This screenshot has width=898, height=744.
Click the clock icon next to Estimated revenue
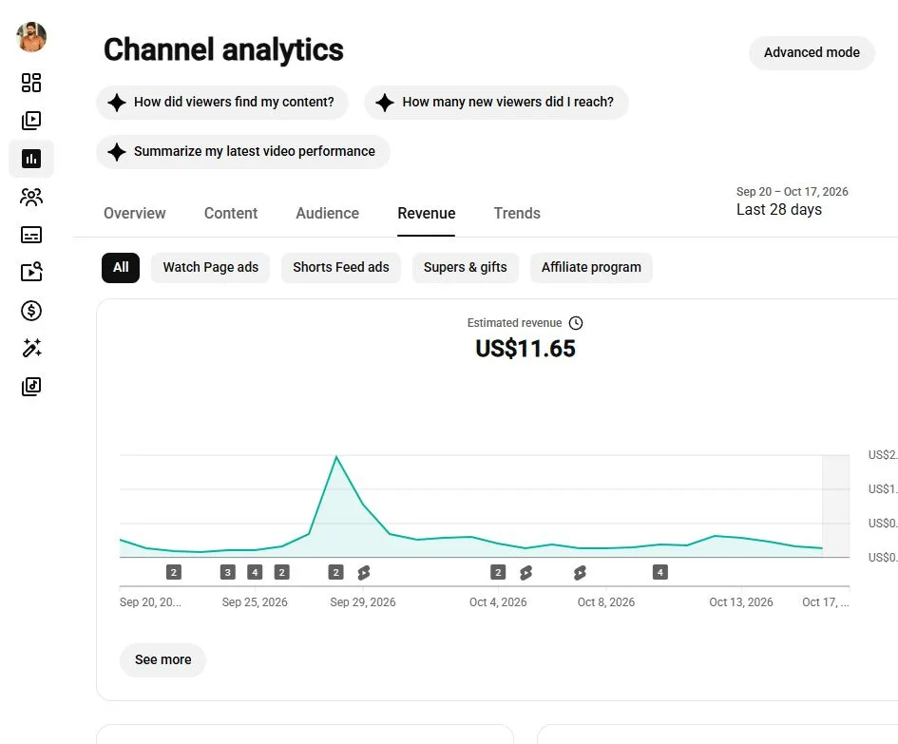[576, 323]
